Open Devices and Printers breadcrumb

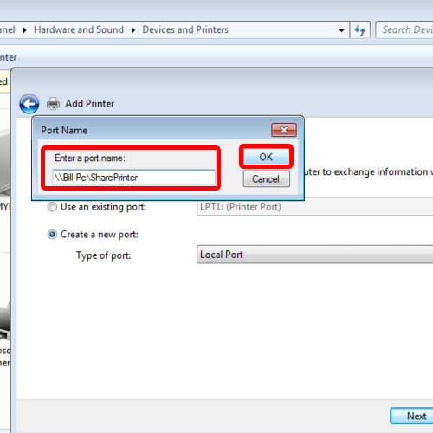tap(185, 29)
